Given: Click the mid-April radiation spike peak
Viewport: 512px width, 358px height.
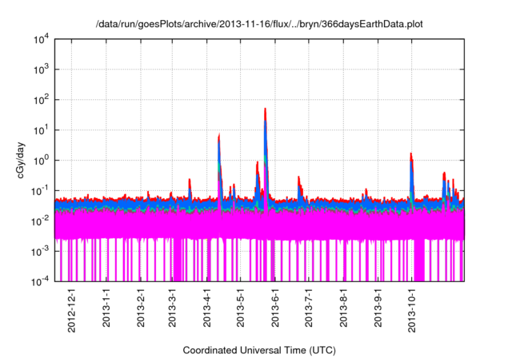Looking at the screenshot, I should [x=218, y=136].
